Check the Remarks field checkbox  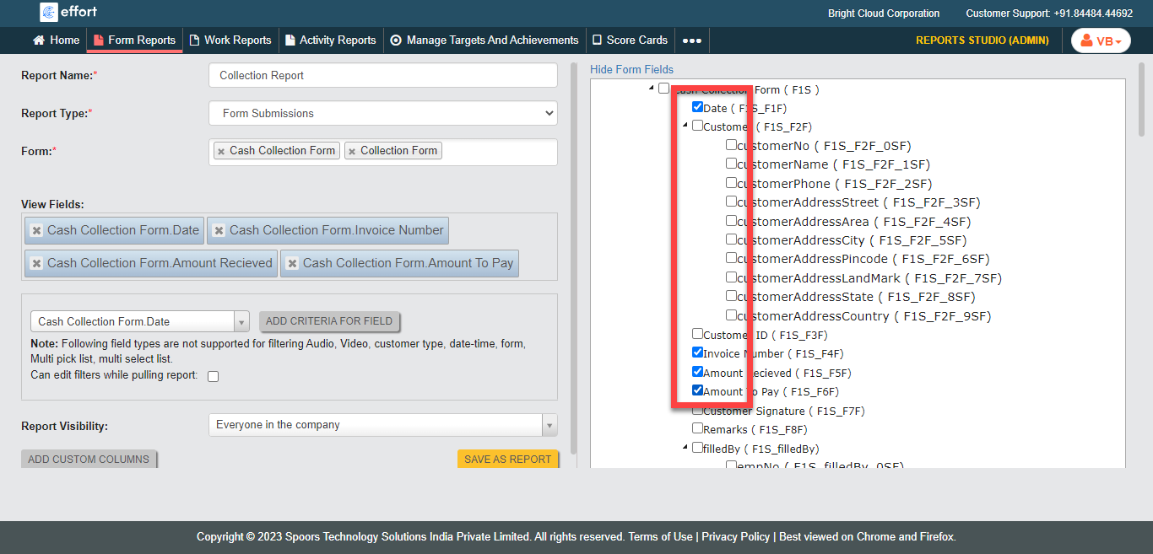pyautogui.click(x=697, y=428)
